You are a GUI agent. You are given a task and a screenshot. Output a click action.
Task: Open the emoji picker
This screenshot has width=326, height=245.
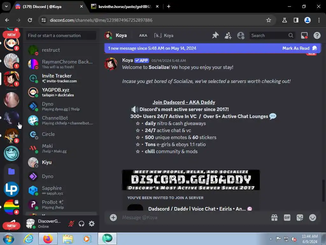point(313,218)
